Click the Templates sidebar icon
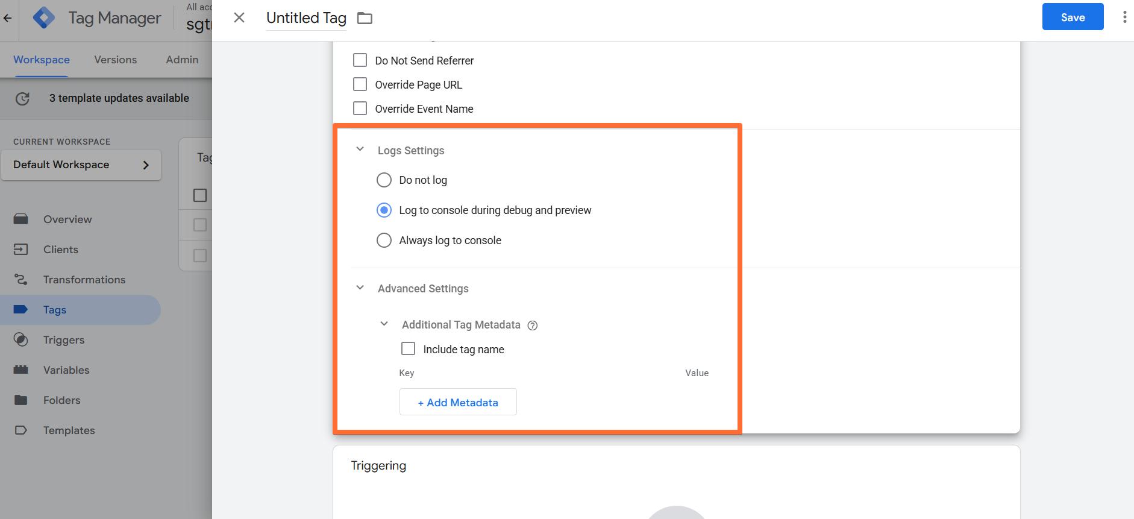The width and height of the screenshot is (1134, 519). (x=21, y=430)
